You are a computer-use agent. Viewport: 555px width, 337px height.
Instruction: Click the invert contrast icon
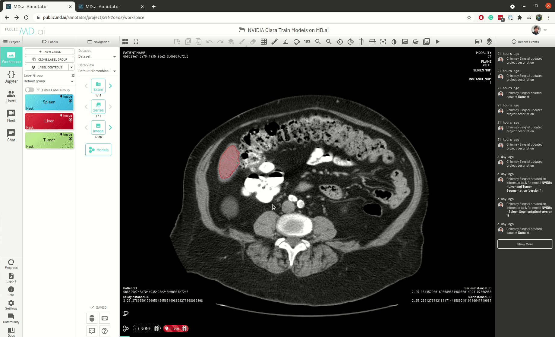(x=394, y=42)
